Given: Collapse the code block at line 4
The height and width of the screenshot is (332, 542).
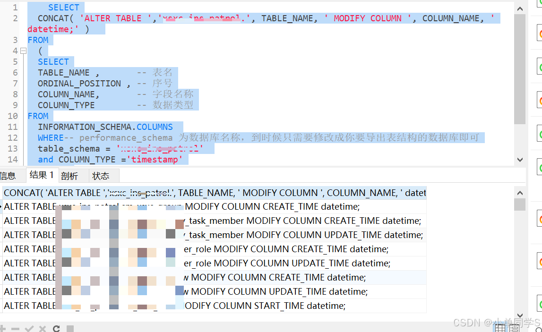Looking at the screenshot, I should pos(23,51).
